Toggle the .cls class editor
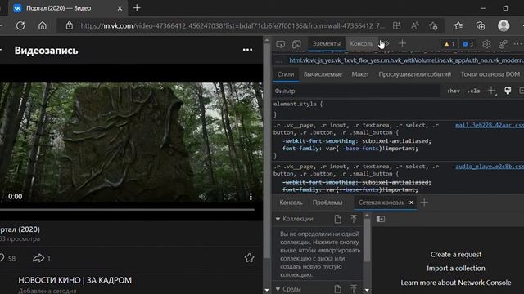 [474, 91]
